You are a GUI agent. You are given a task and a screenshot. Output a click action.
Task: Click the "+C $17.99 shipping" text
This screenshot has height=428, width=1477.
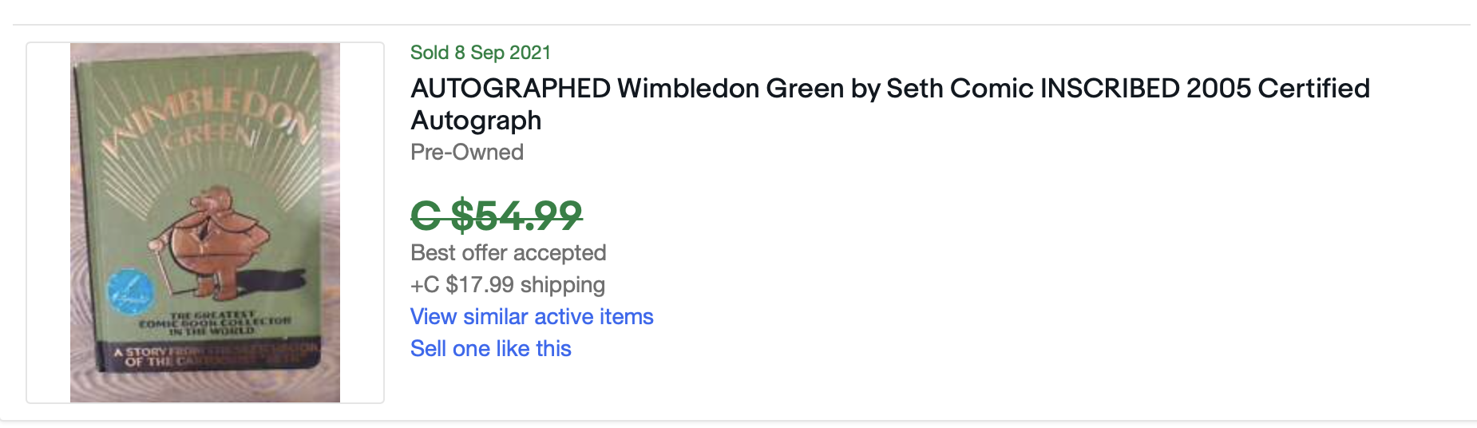coord(508,285)
